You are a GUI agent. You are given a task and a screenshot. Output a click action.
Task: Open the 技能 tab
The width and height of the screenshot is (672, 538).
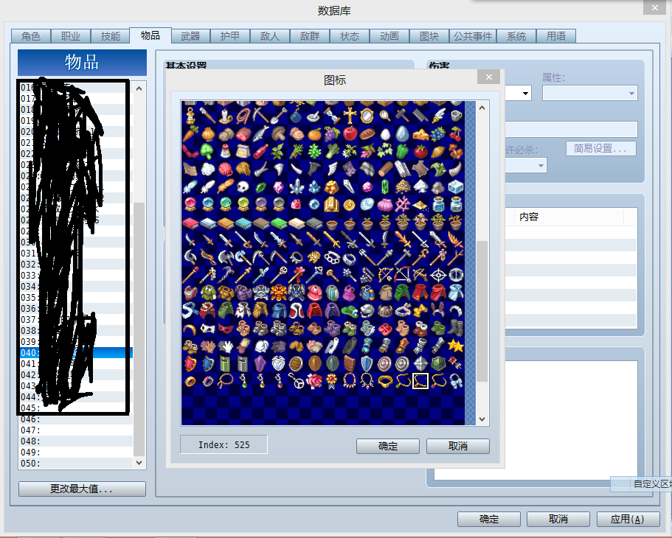point(111,36)
